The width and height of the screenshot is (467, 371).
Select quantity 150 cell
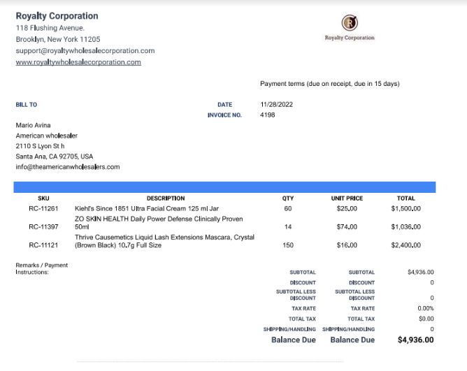pos(288,245)
